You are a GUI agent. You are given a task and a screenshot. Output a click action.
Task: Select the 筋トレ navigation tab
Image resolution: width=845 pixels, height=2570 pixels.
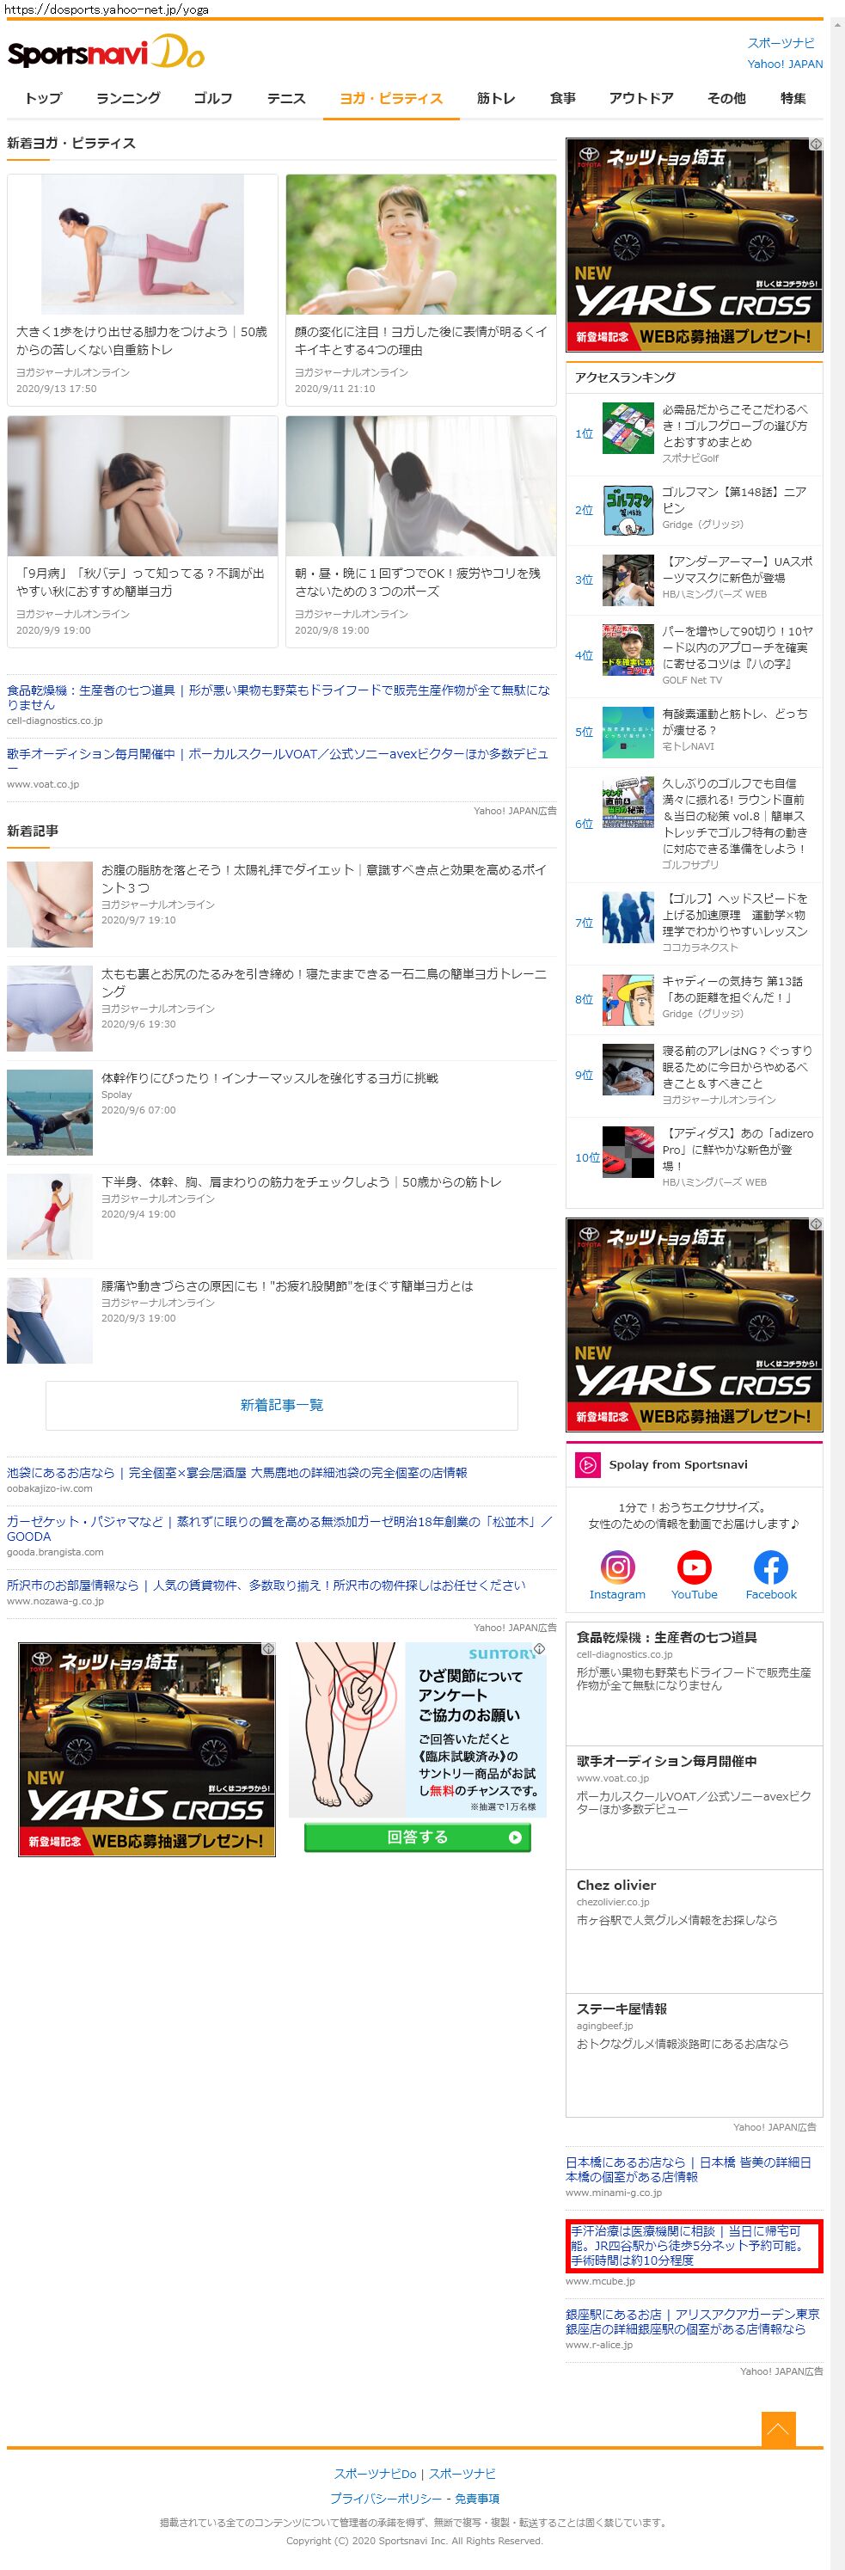click(x=496, y=98)
